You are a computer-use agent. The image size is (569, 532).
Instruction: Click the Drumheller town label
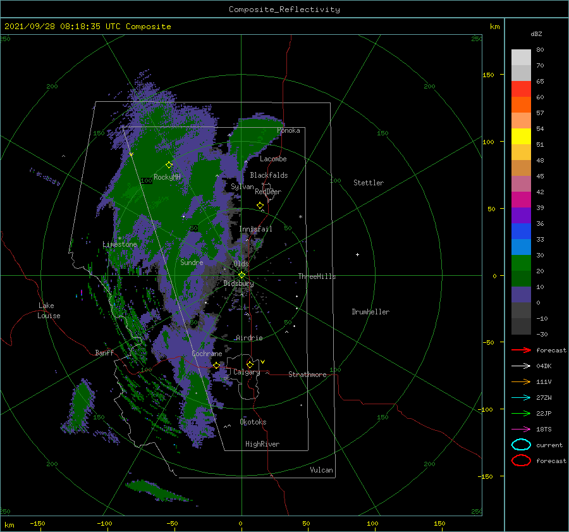coord(370,312)
